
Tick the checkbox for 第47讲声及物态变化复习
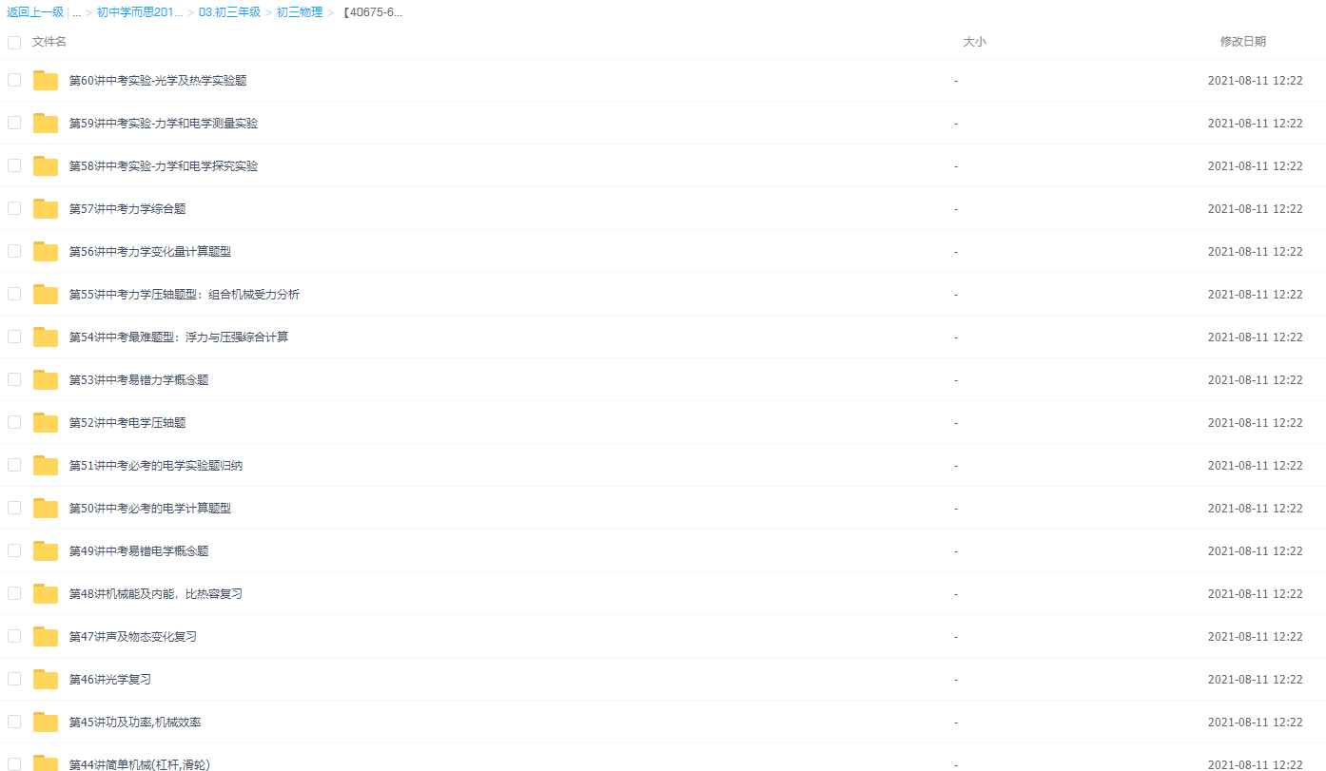coord(14,636)
